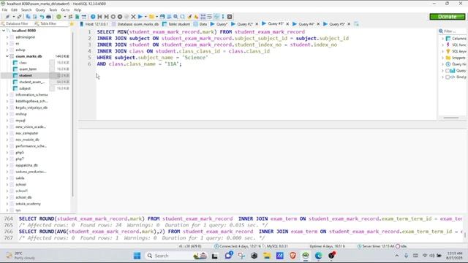Open the Edit menu
Screen dimensions: 468x263
click(x=14, y=9)
